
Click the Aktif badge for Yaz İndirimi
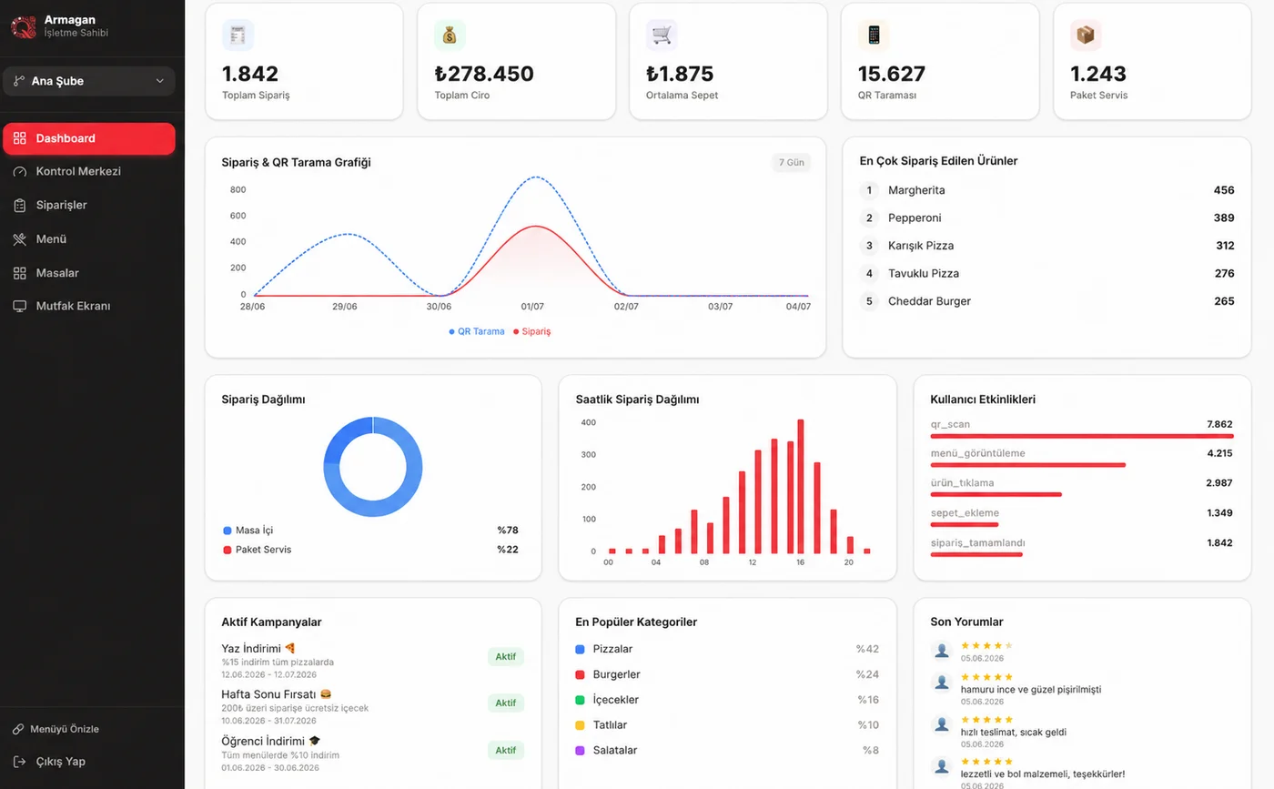pos(506,656)
